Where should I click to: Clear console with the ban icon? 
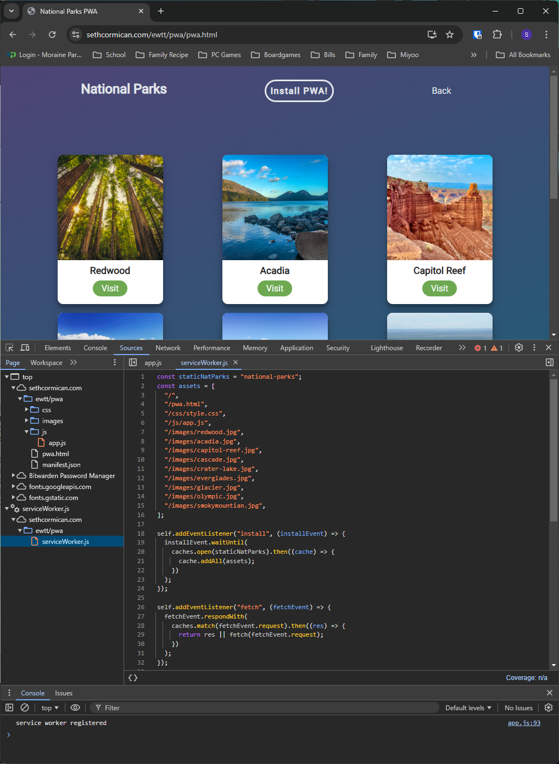click(25, 707)
